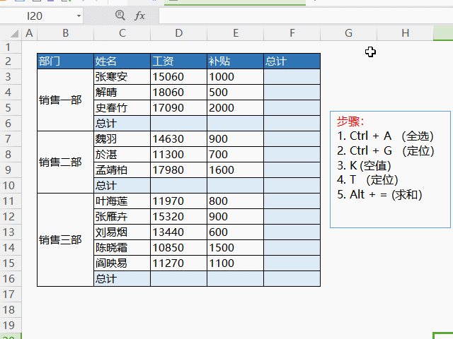Select merged cell 销售一部
This screenshot has height=339, width=453.
click(66, 100)
